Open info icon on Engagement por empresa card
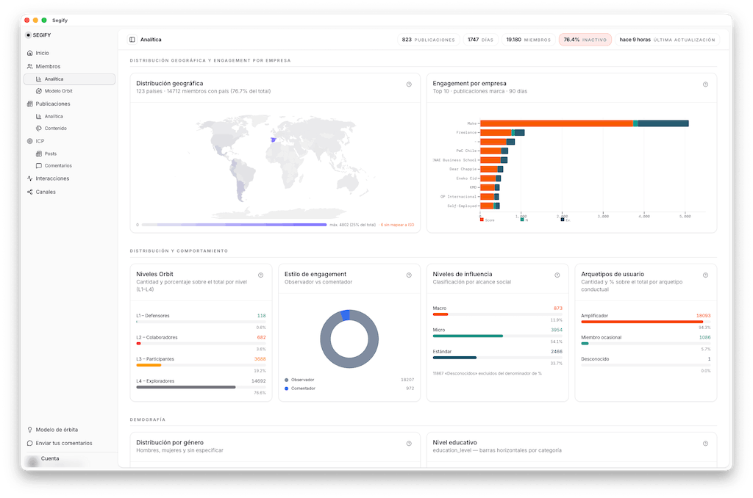Viewport: 753px width, 498px height. pyautogui.click(x=705, y=84)
